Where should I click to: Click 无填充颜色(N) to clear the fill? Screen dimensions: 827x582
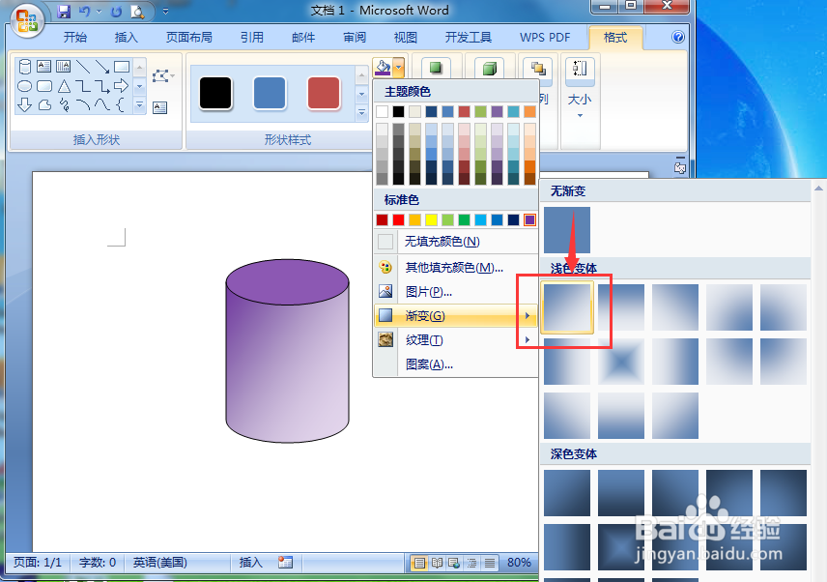(x=443, y=241)
